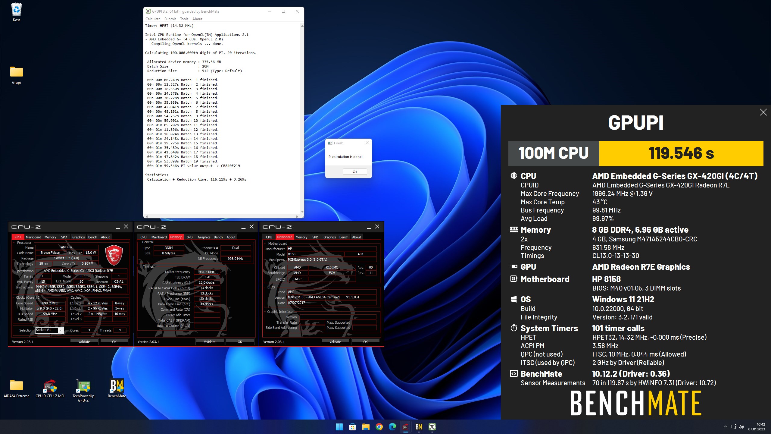Viewport: 771px width, 434px height.
Task: Open the Grupi desktop folder
Action: pyautogui.click(x=17, y=75)
